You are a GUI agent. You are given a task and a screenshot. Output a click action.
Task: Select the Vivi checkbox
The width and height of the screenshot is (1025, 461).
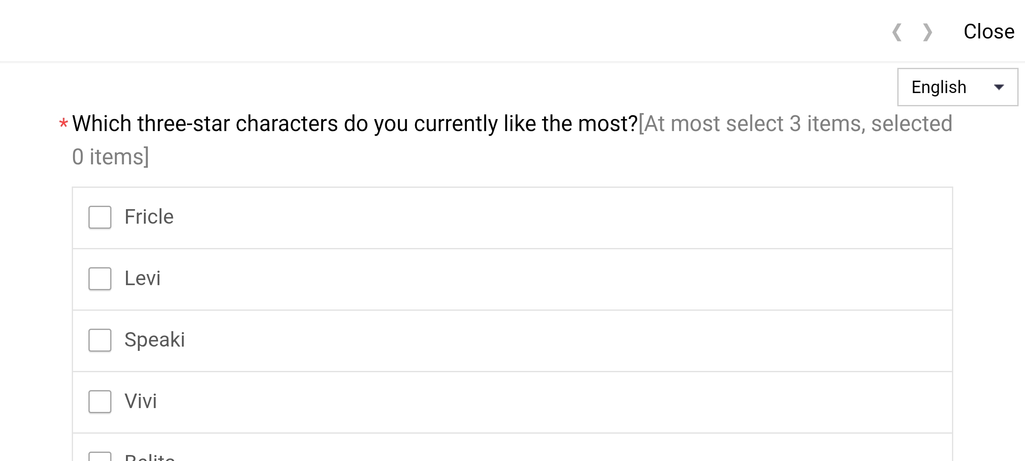100,402
